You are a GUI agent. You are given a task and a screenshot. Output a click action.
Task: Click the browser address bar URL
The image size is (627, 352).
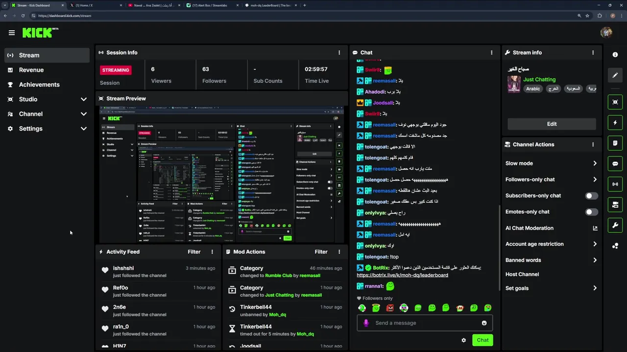pyautogui.click(x=65, y=16)
